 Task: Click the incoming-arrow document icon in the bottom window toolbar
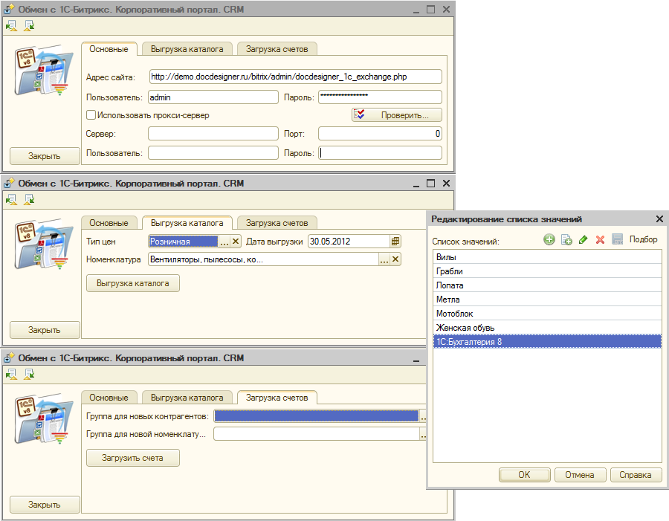[29, 375]
